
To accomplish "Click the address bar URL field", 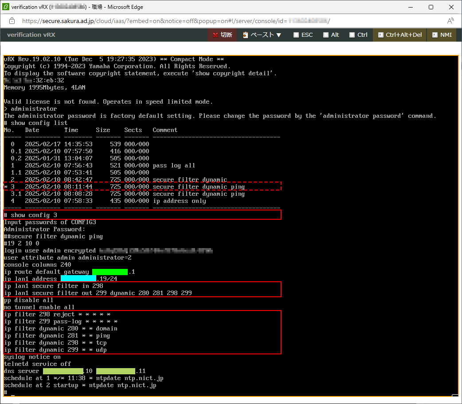I will (177, 20).
